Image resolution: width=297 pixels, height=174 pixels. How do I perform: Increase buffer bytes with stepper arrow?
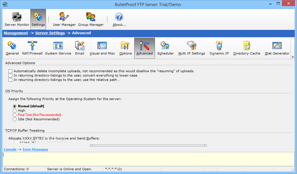[x=33, y=142]
